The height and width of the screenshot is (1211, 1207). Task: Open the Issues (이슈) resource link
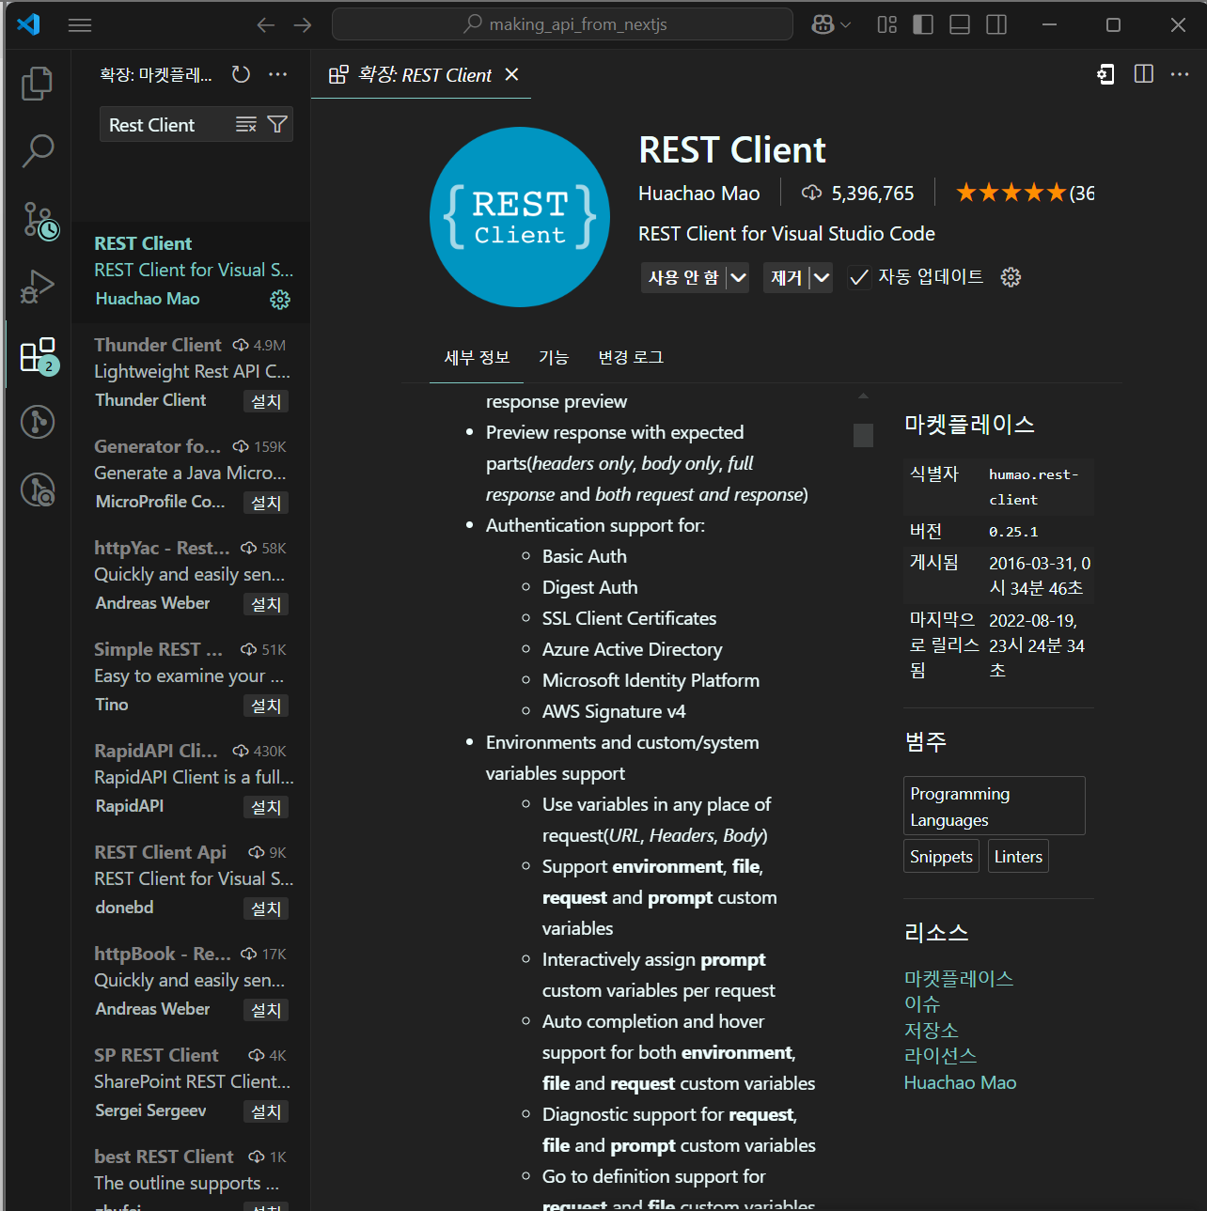[922, 1003]
